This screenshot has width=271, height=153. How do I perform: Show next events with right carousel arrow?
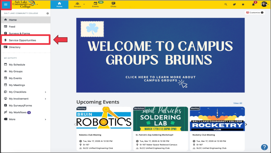coord(246,124)
